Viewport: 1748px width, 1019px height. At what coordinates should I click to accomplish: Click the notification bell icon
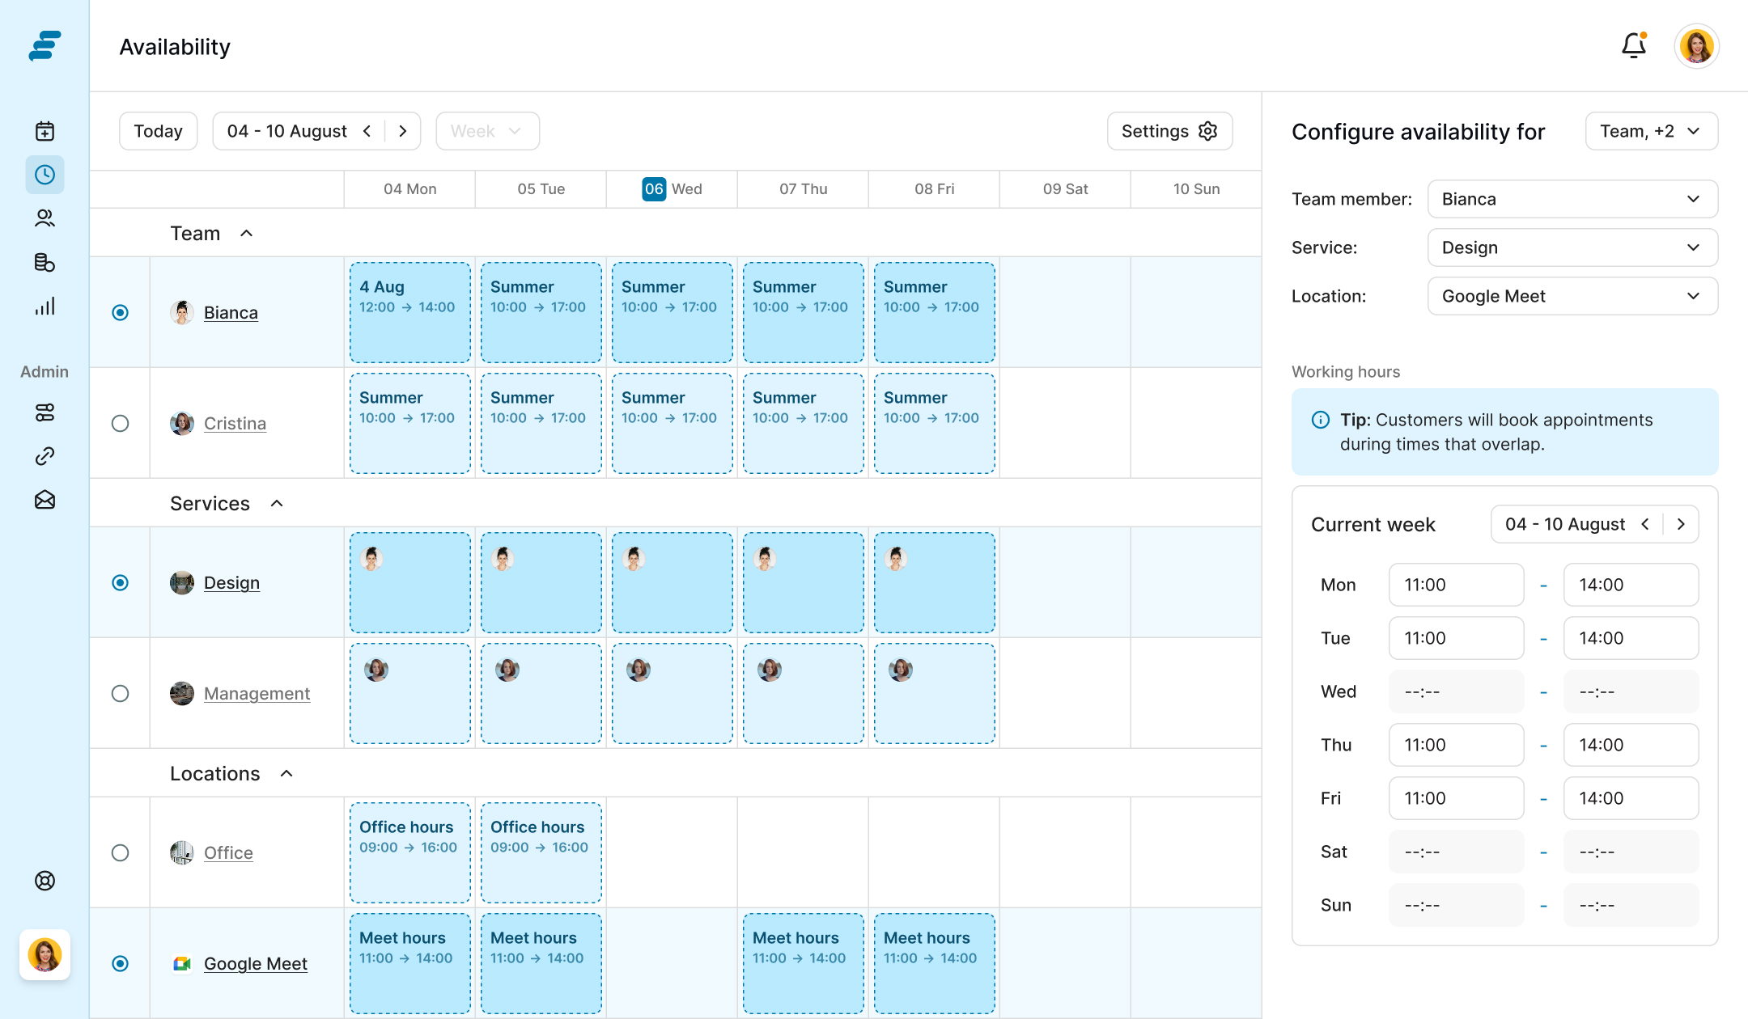point(1633,46)
